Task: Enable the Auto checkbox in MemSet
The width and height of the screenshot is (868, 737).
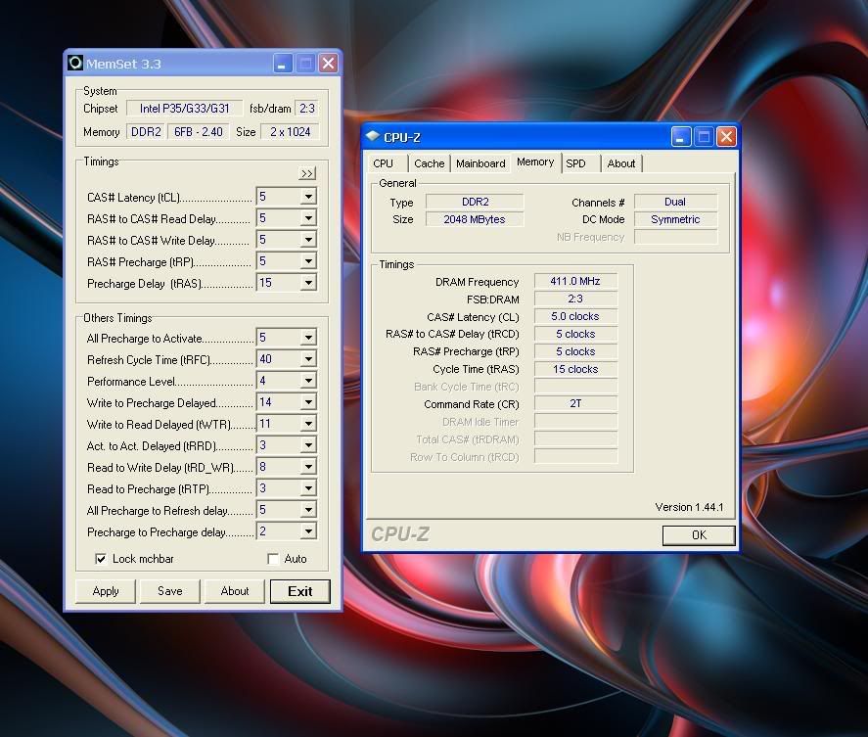Action: 273,559
